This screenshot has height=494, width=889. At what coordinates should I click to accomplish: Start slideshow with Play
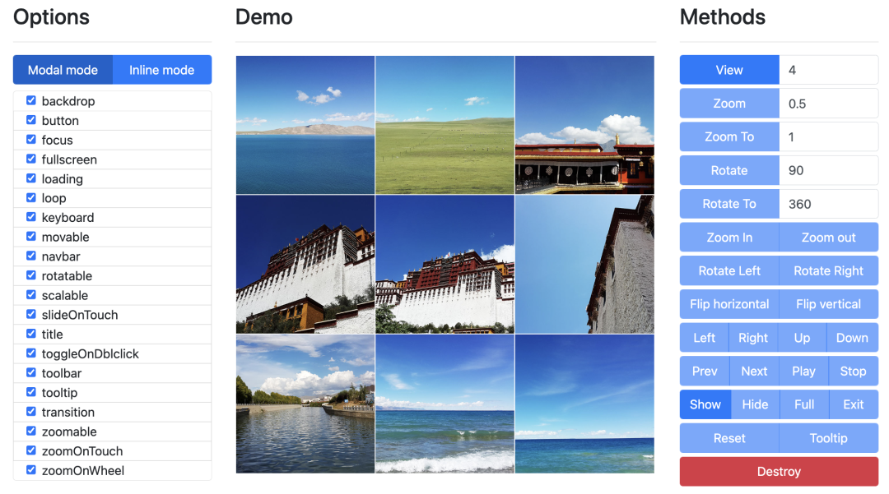(804, 371)
